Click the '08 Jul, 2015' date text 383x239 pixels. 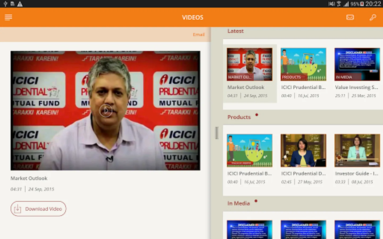362,182
